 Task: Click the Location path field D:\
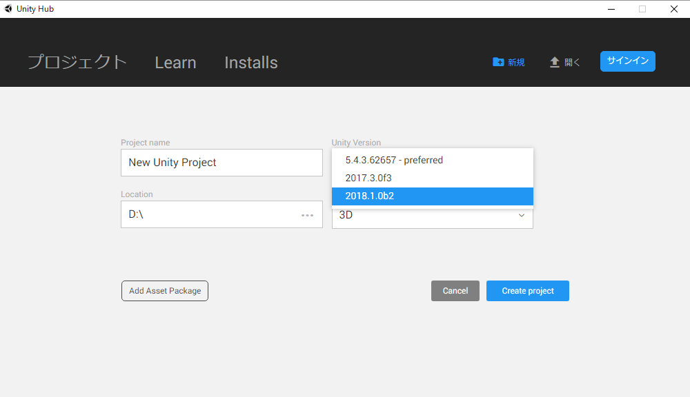coord(221,214)
